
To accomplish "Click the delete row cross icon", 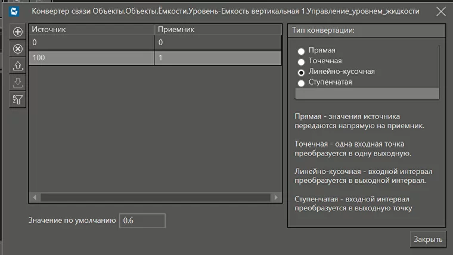I will pos(18,49).
